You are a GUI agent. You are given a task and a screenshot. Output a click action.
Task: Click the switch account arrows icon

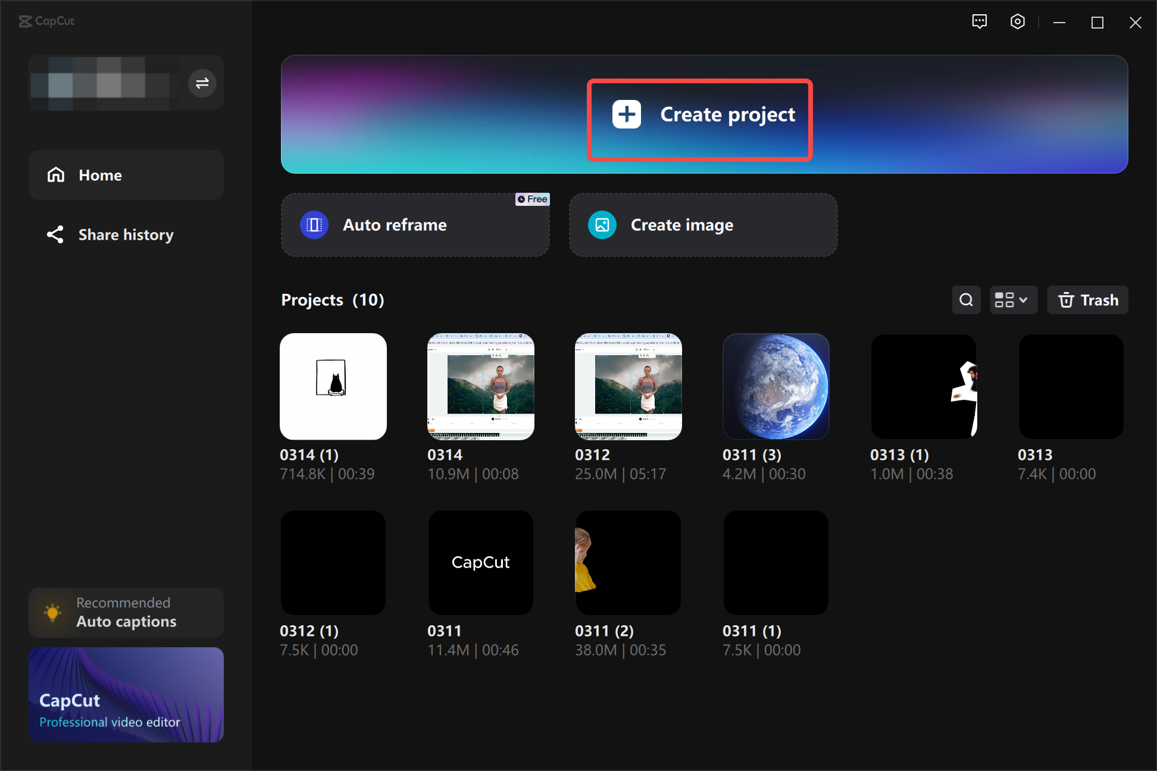click(202, 83)
